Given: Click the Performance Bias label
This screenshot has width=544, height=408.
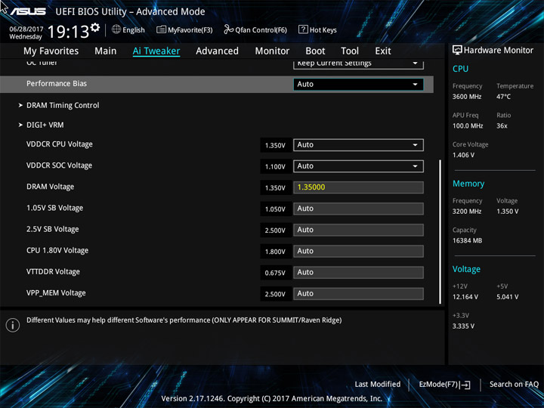Looking at the screenshot, I should click(x=57, y=84).
